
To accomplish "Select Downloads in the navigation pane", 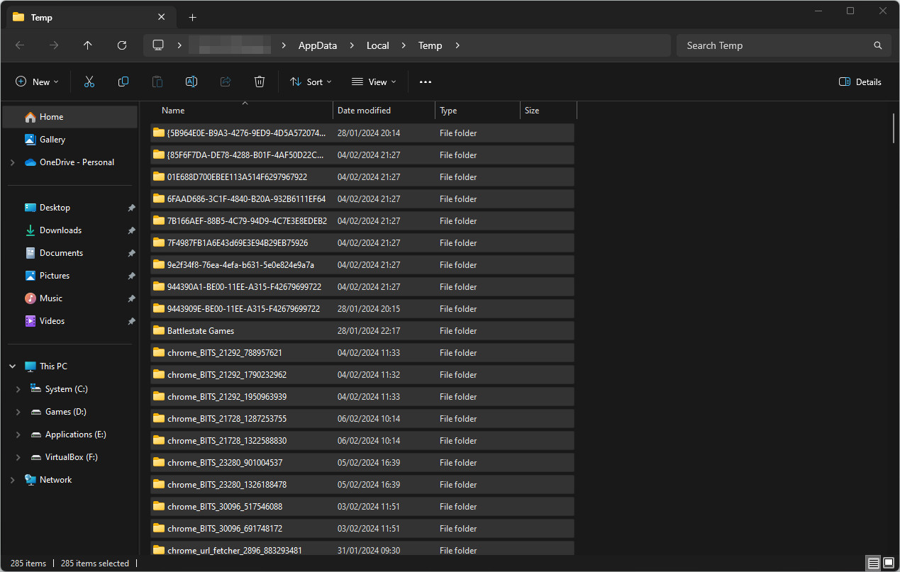I will 60,230.
